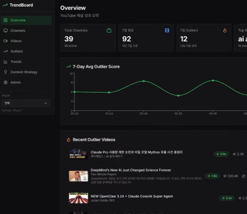The height and width of the screenshot is (214, 247).
Task: Click the eye icon next to 3.3K views
Action: click(234, 154)
